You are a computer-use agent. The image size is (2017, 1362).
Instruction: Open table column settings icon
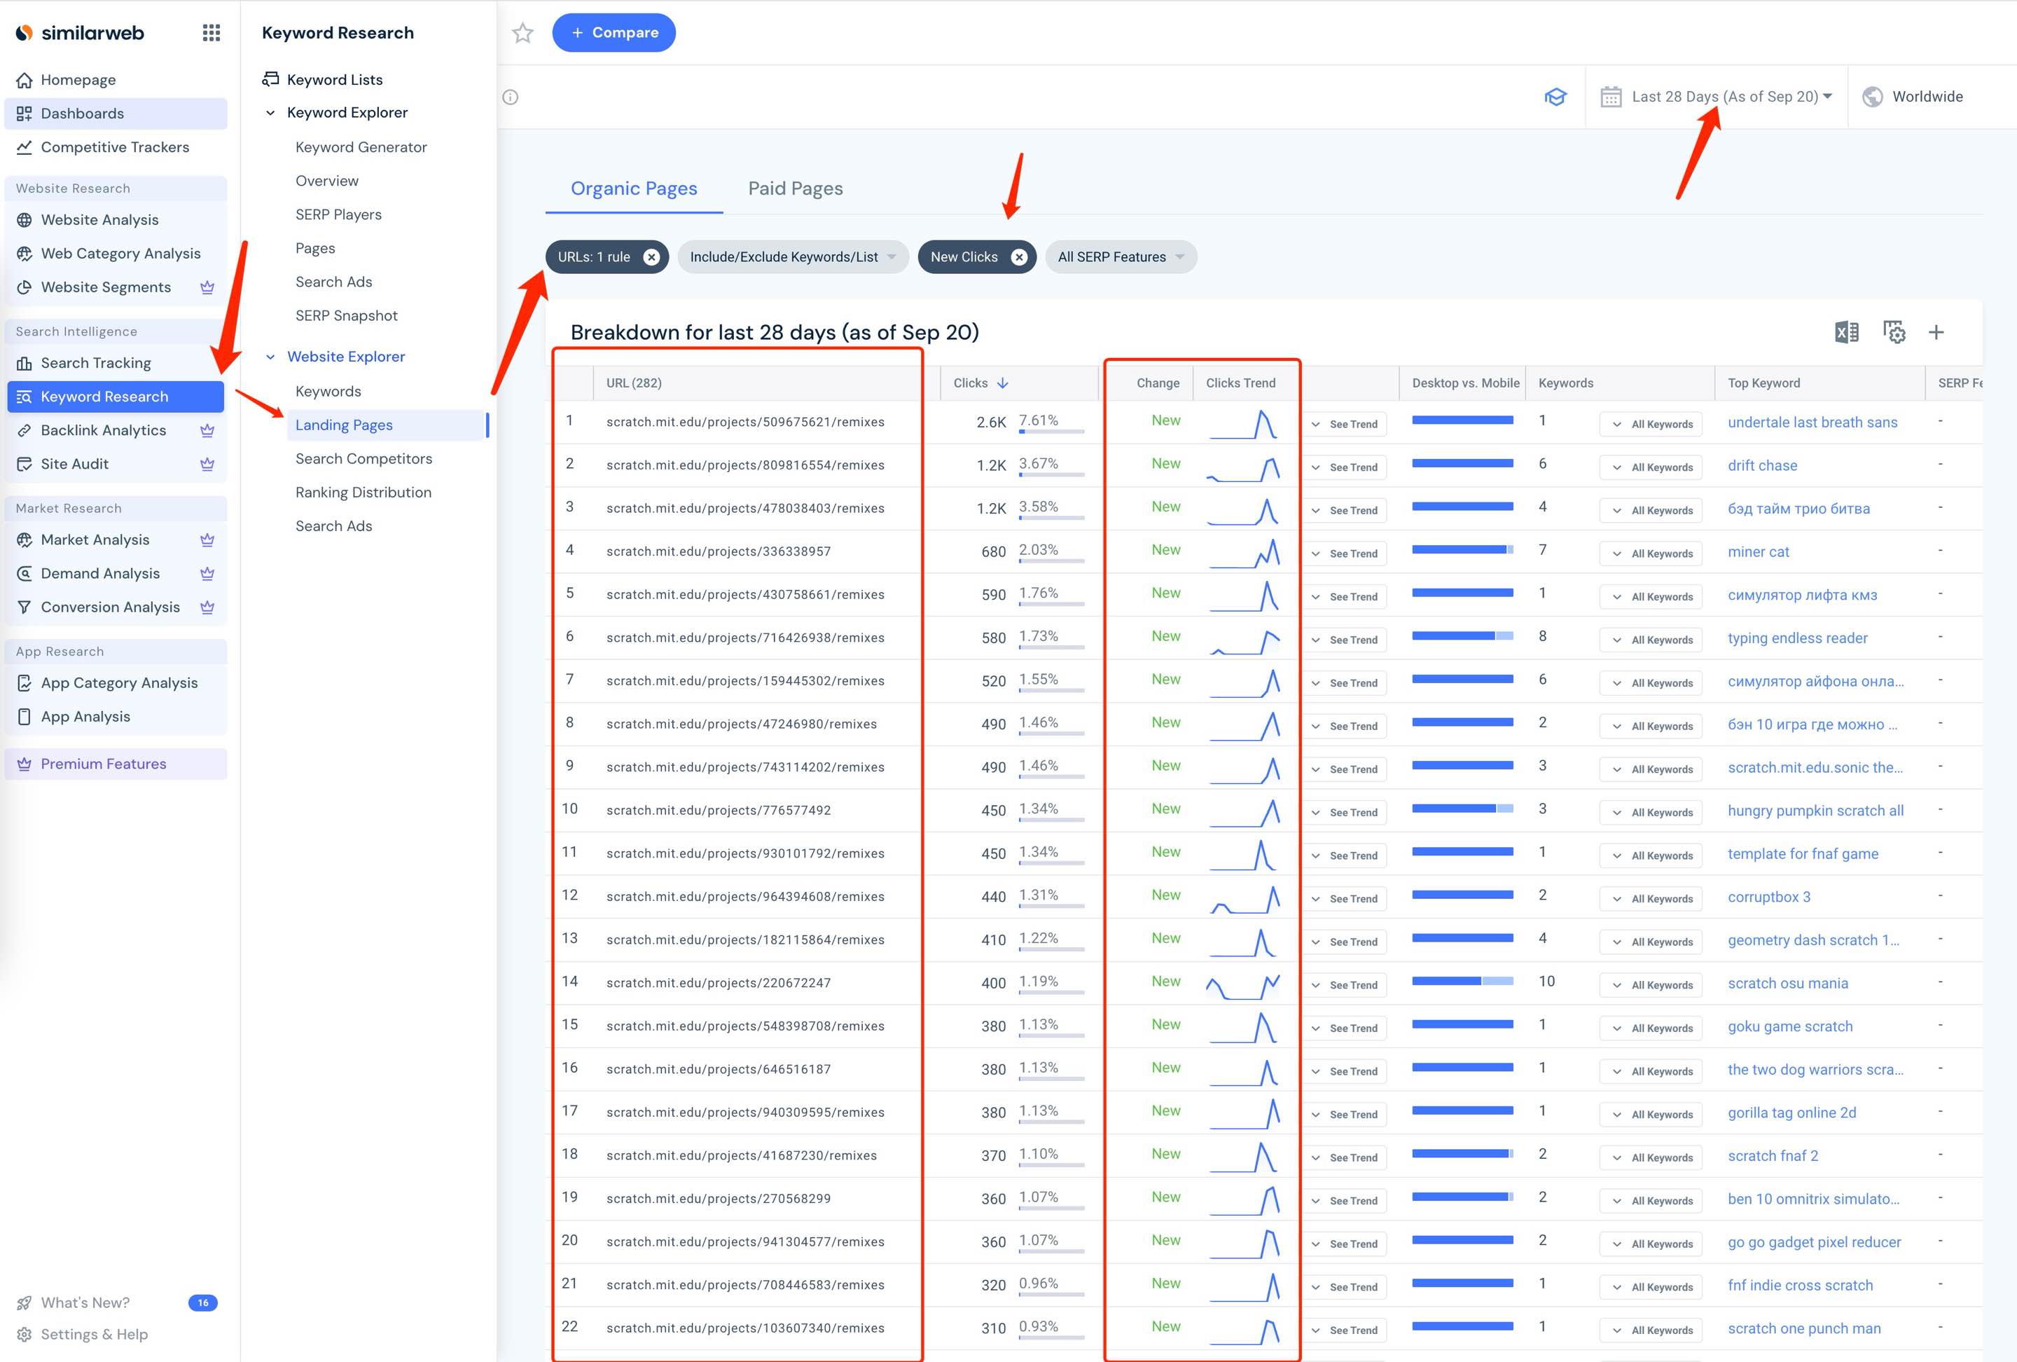point(1894,333)
